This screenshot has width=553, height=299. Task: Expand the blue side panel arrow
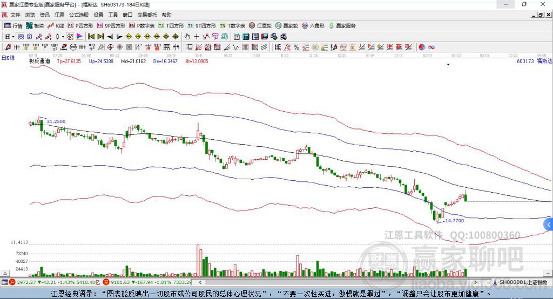click(x=549, y=225)
